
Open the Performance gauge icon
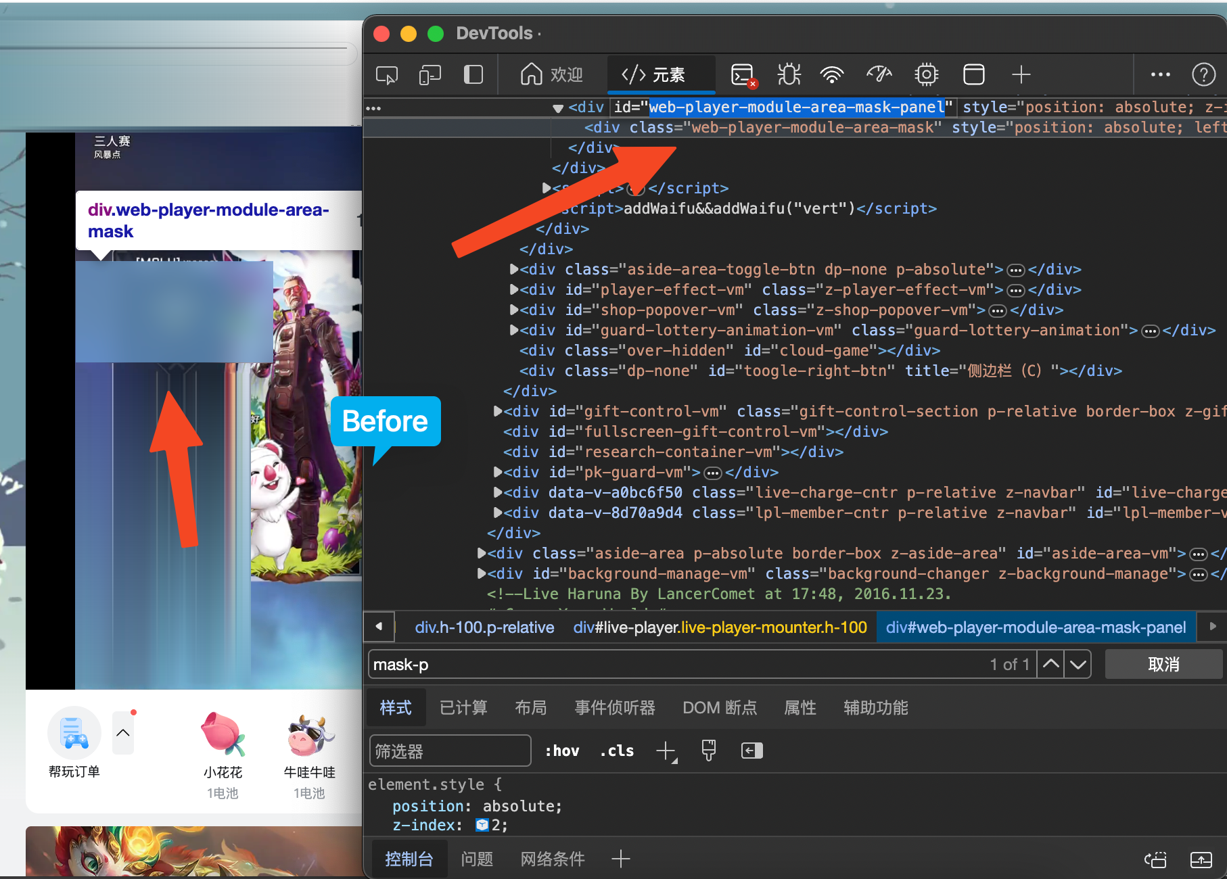click(x=879, y=74)
